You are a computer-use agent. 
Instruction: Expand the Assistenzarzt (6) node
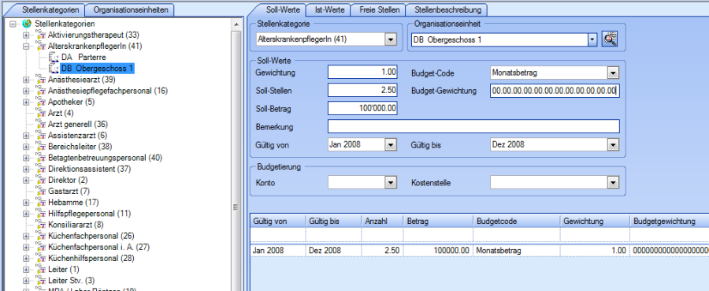26,136
